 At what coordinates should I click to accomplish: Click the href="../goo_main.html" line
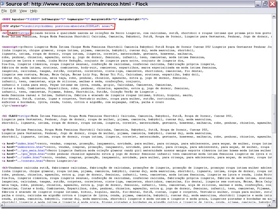click(137, 151)
